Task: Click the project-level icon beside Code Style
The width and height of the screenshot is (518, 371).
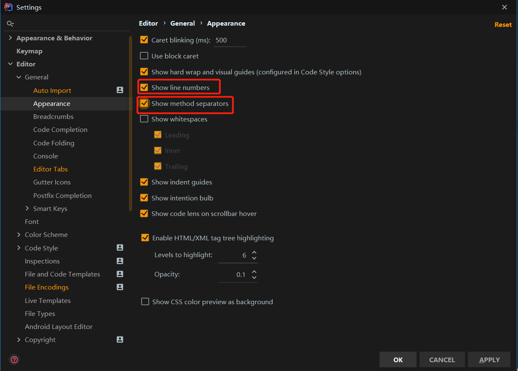Action: [x=120, y=248]
